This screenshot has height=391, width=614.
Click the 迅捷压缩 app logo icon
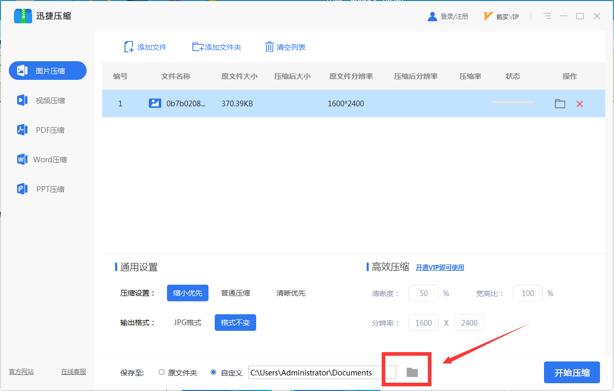(x=23, y=16)
